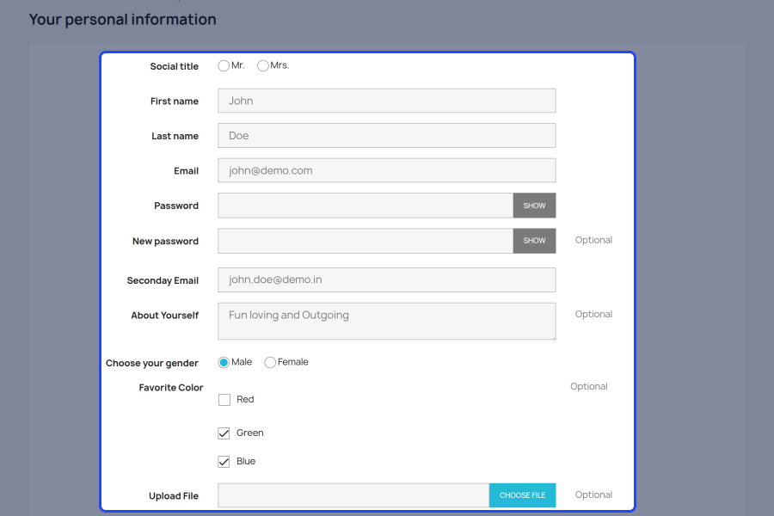Choose the Male gender option
Image resolution: width=774 pixels, height=516 pixels.
pyautogui.click(x=224, y=362)
